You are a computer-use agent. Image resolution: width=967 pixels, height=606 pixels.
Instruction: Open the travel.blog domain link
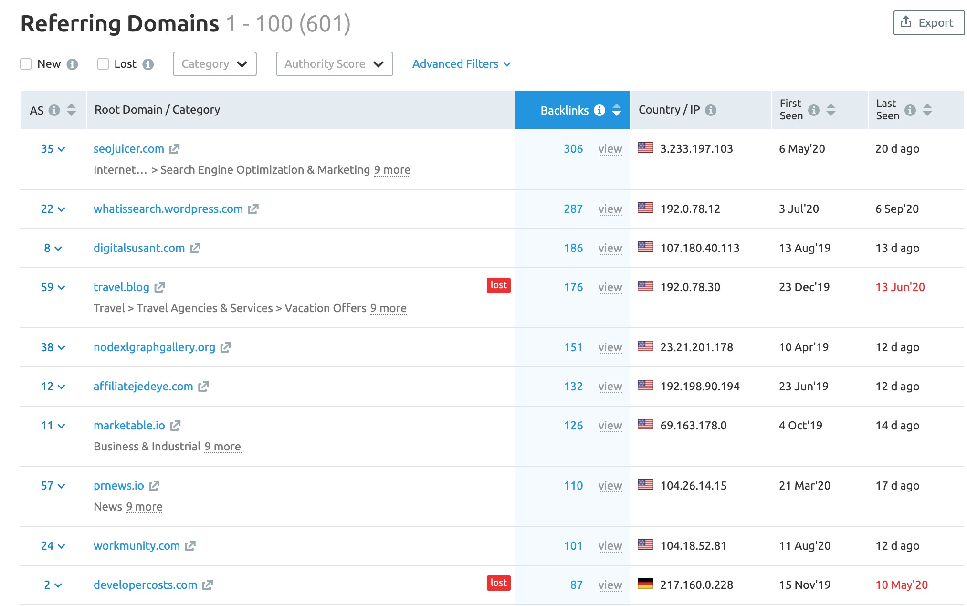121,287
